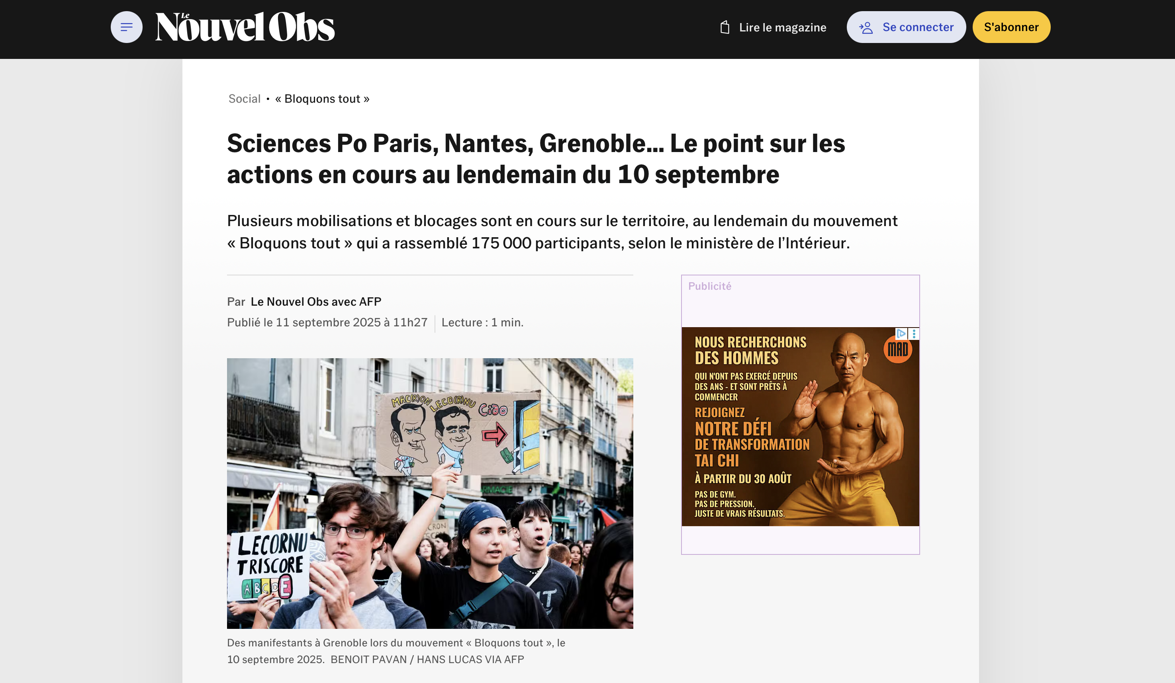Click the Se connecter button
The image size is (1175, 683).
click(906, 27)
